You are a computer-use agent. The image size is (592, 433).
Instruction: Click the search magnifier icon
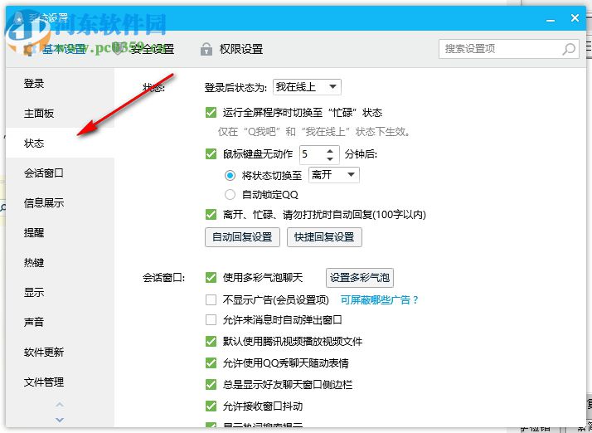[x=568, y=49]
